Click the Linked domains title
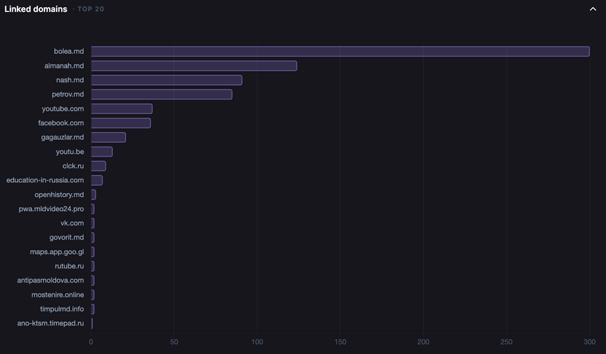Viewport: 606px width, 354px height. pyautogui.click(x=35, y=9)
